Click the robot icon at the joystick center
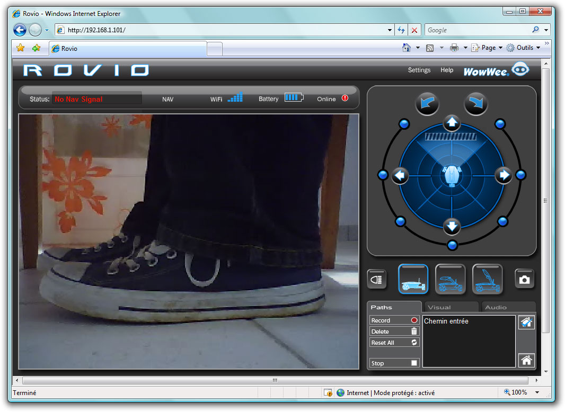Viewport: 565px width, 412px height. [x=452, y=175]
